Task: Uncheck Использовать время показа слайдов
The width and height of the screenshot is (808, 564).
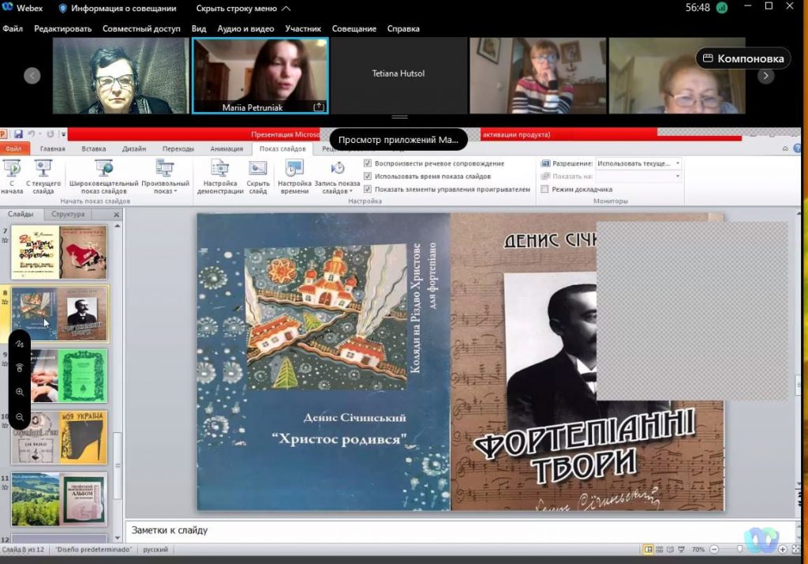Action: tap(368, 176)
